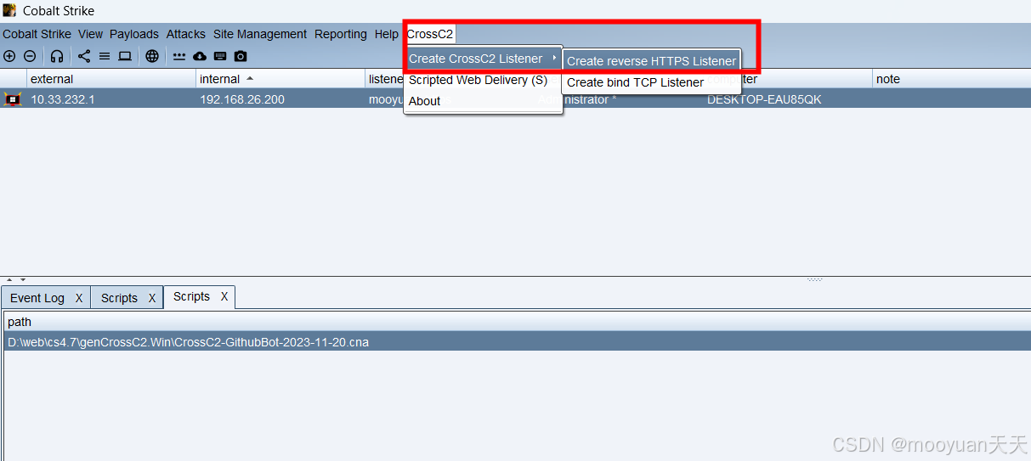Open the Payloads menu
The image size is (1031, 461).
pyautogui.click(x=134, y=34)
